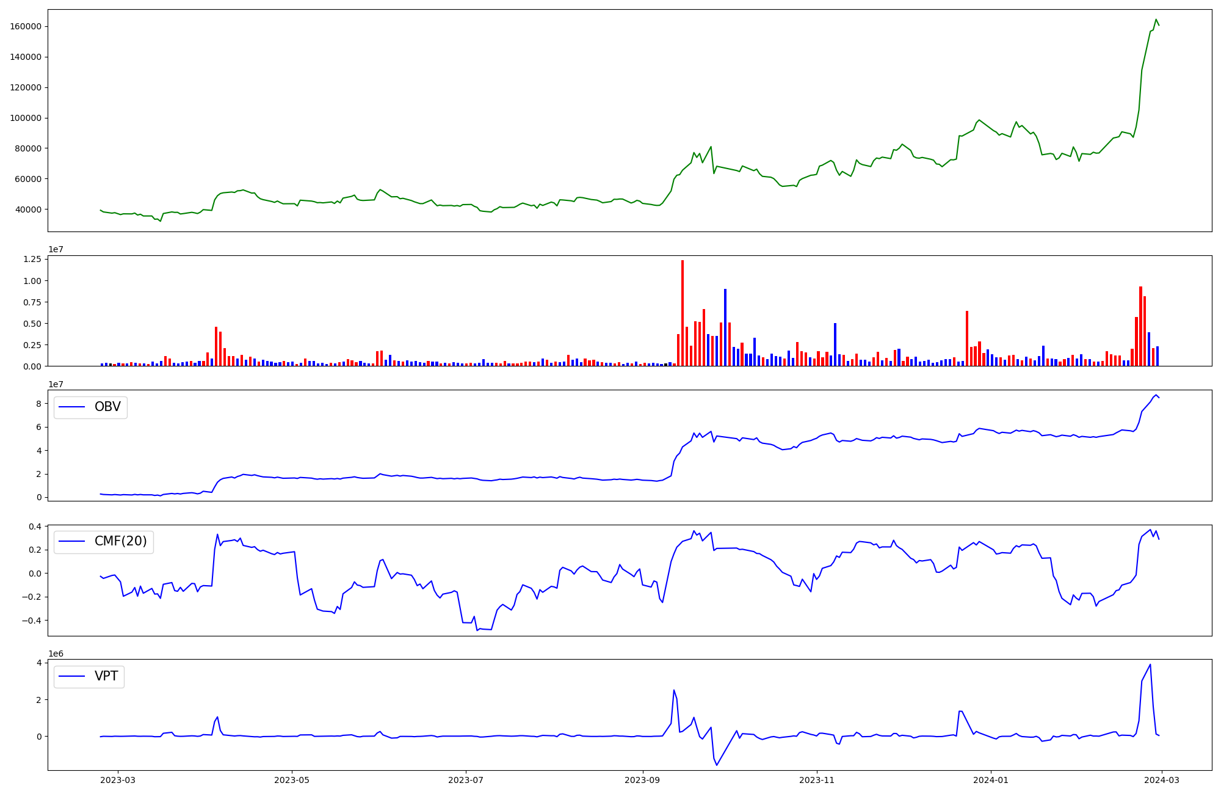
Task: Click the green price line's final peak
Action: coord(1156,20)
